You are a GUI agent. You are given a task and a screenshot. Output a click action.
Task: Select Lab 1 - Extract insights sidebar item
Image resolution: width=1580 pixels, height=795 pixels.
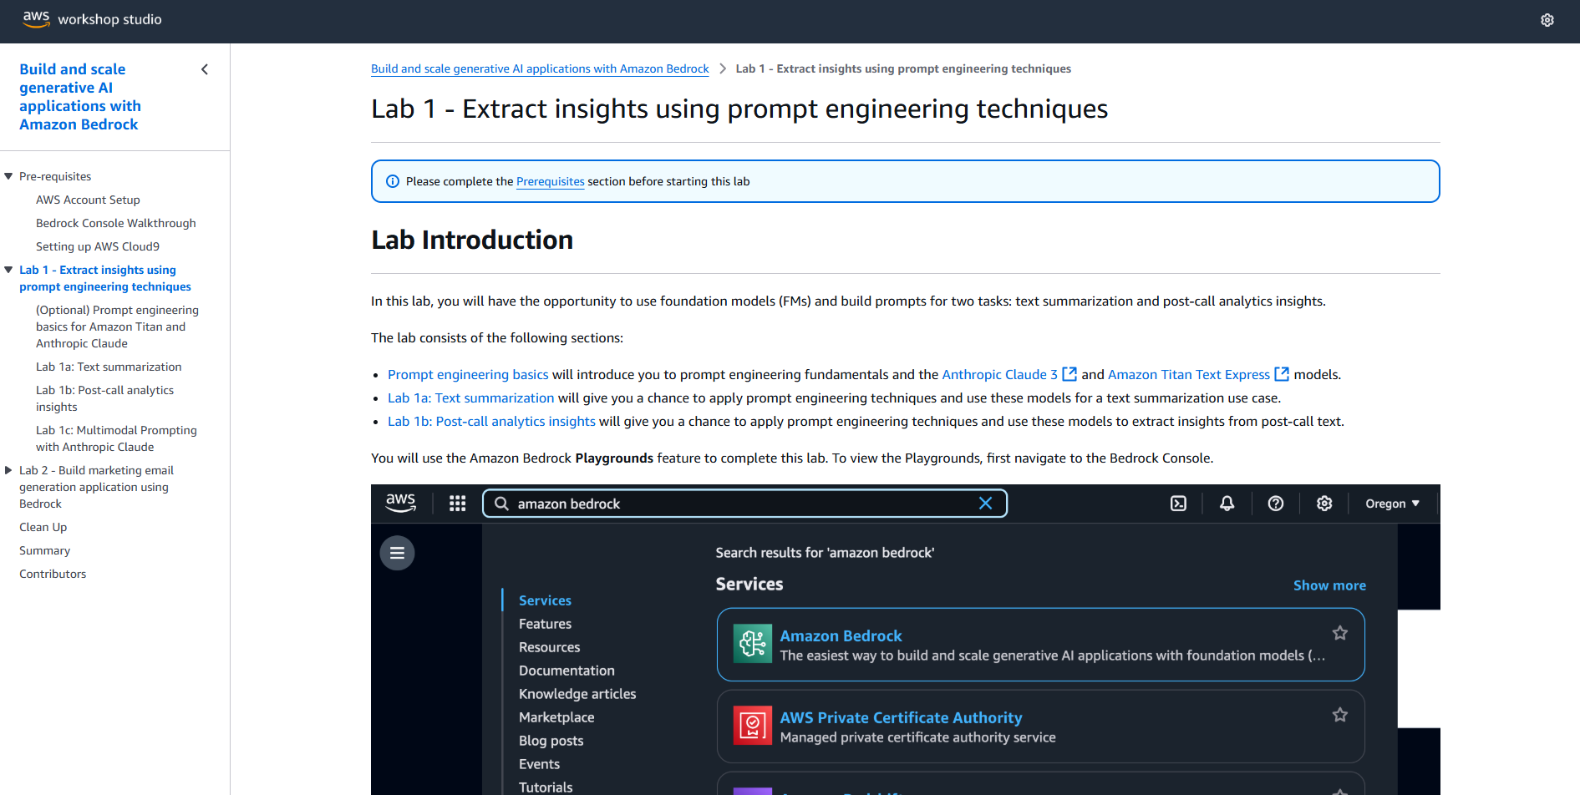point(105,278)
